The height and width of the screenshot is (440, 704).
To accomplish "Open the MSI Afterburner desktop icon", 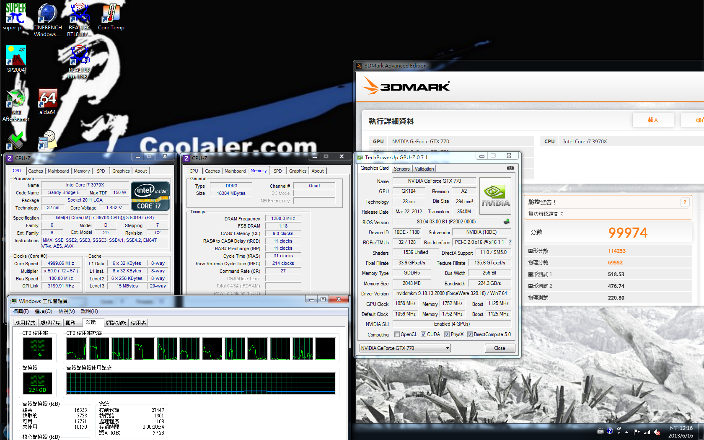I will (x=16, y=105).
